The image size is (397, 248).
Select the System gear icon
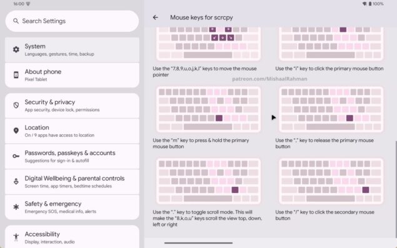tap(16, 49)
